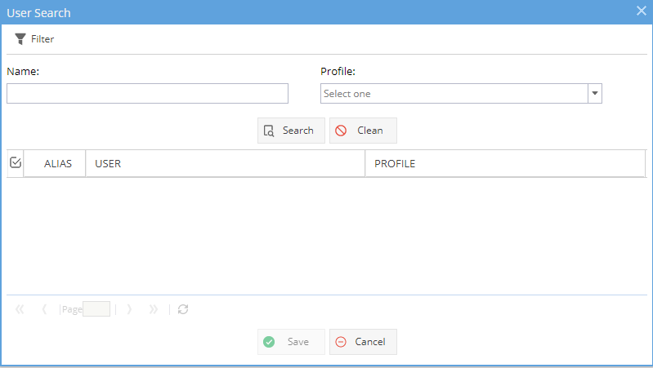The width and height of the screenshot is (653, 368).
Task: Refresh the user results grid
Action: [183, 309]
